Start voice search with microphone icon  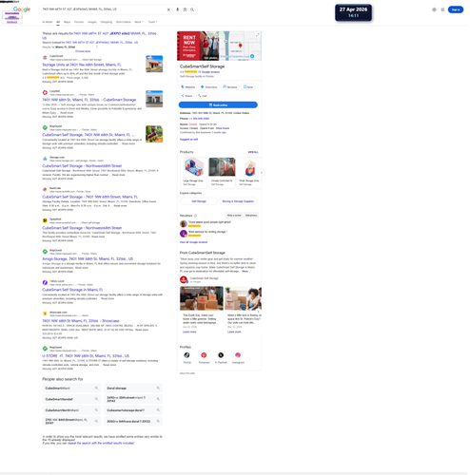(178, 9)
